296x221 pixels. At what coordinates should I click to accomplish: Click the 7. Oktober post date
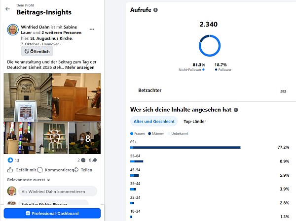(30, 44)
